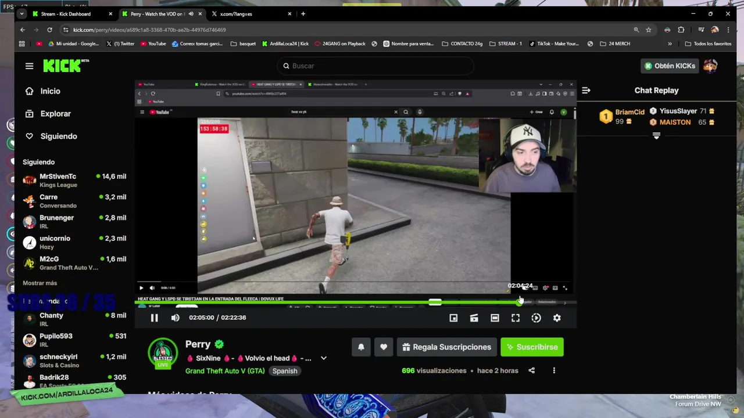This screenshot has height=418, width=744.
Task: Open the three-dot more options menu
Action: click(554, 370)
